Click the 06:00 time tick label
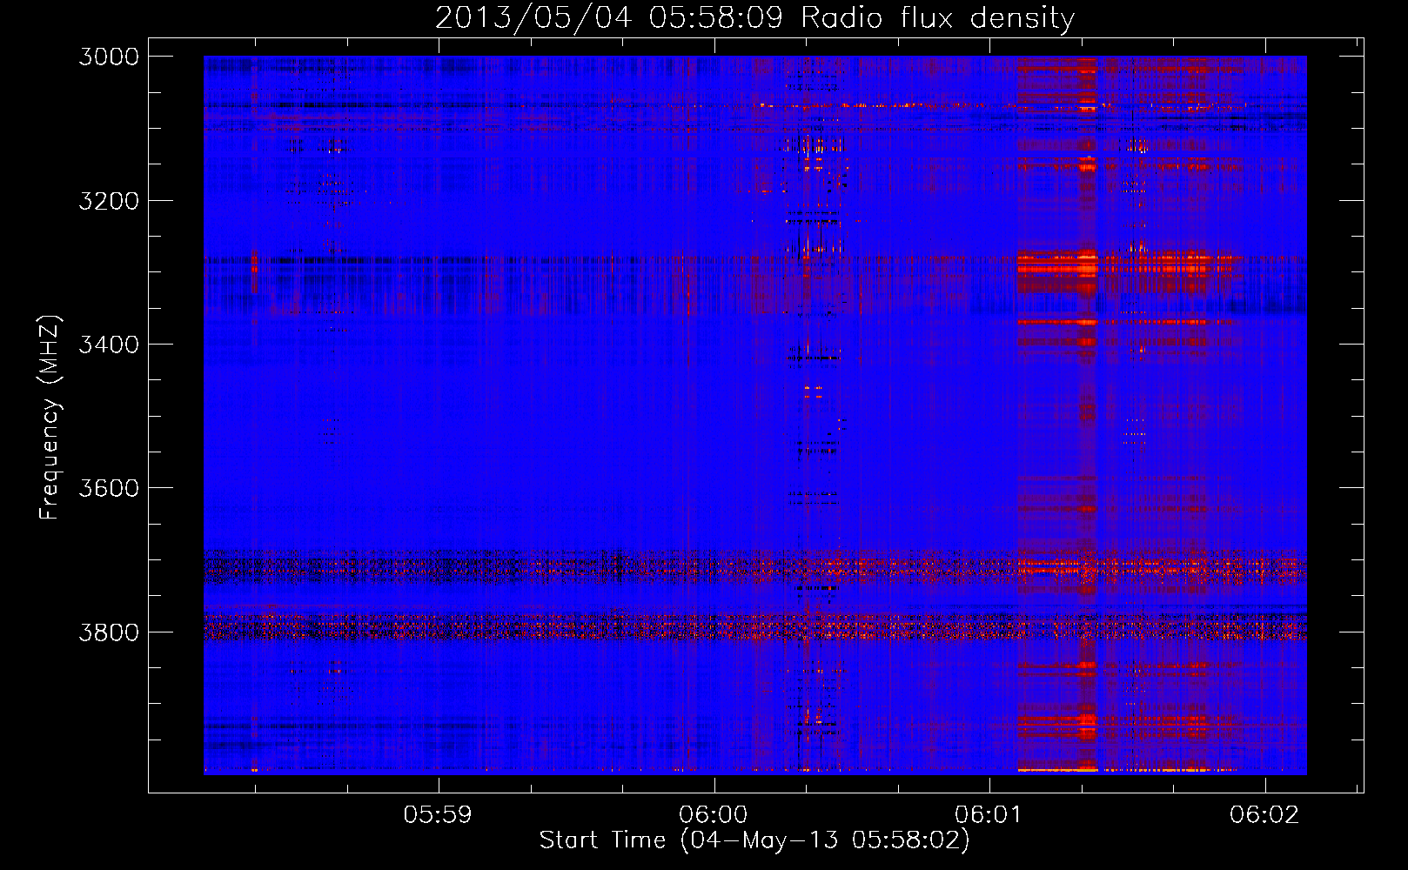The height and width of the screenshot is (870, 1408). point(714,814)
